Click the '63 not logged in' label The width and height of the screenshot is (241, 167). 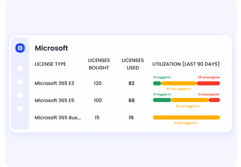tap(179, 89)
